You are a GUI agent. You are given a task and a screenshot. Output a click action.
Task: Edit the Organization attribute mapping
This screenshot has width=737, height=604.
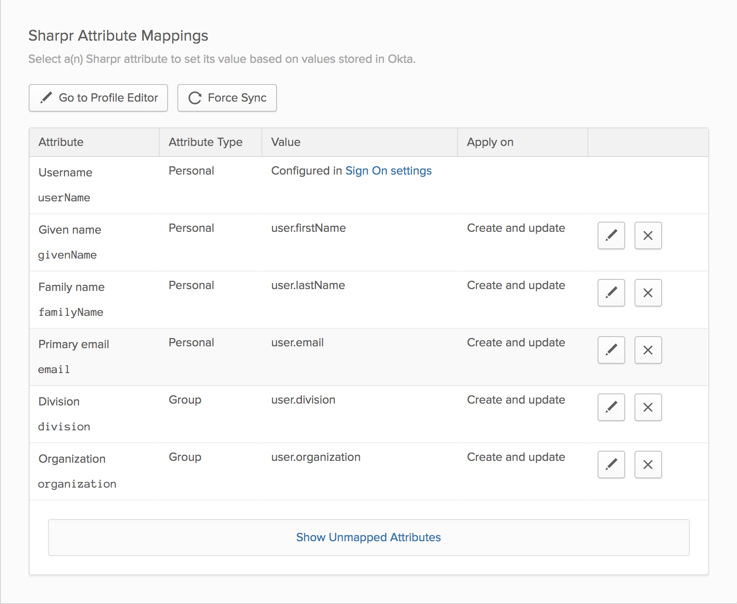(611, 465)
